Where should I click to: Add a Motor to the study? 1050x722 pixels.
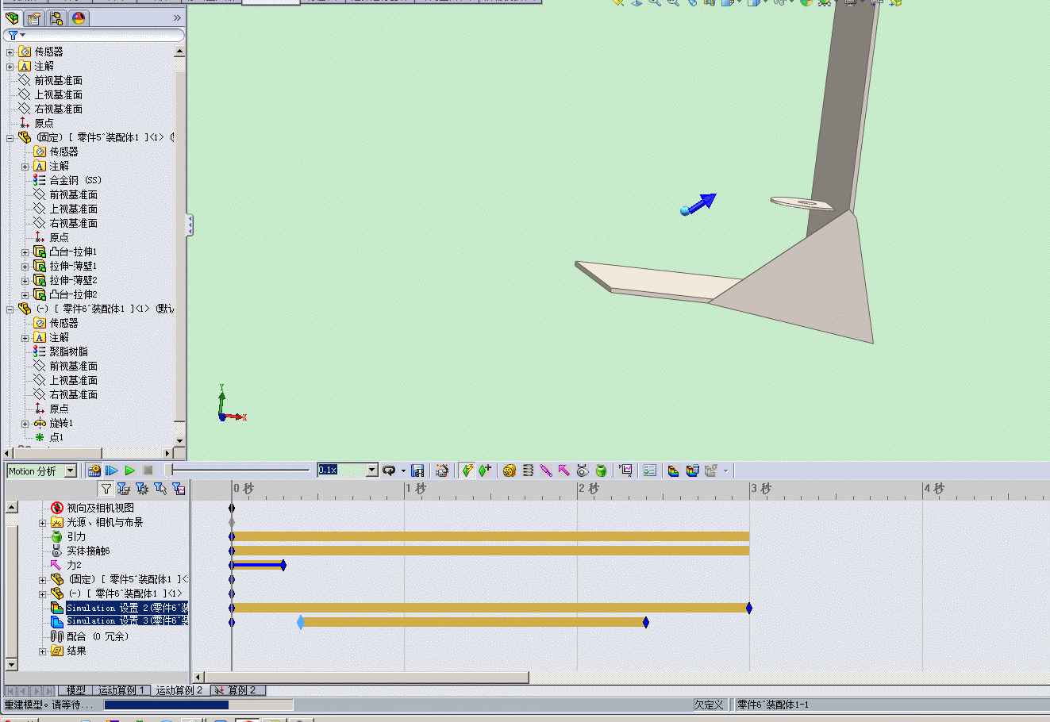click(510, 470)
